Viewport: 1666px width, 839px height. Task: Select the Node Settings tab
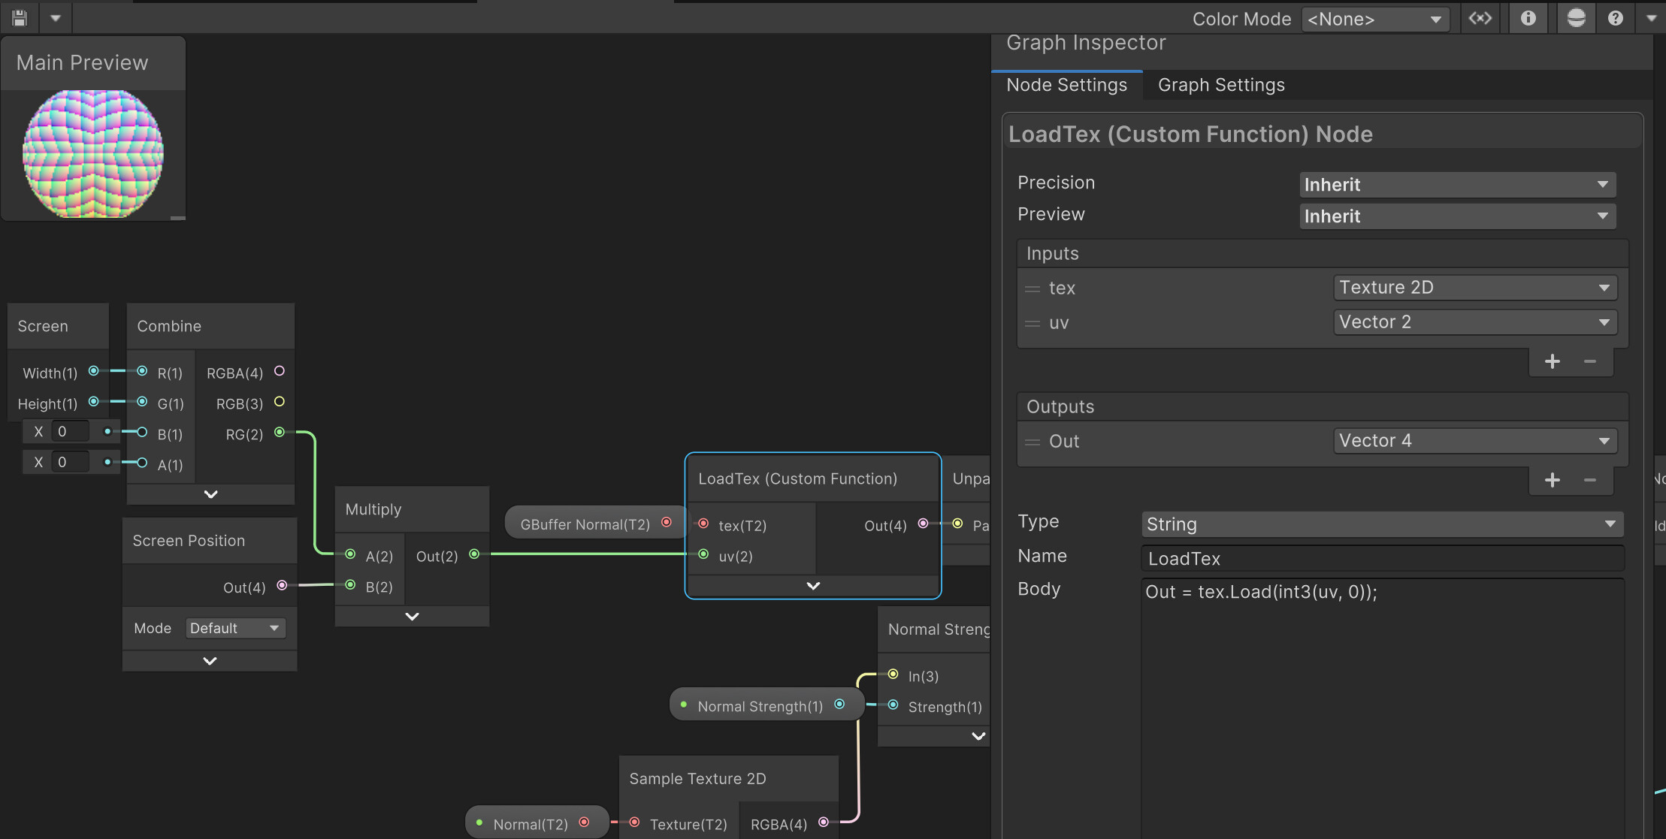coord(1066,85)
